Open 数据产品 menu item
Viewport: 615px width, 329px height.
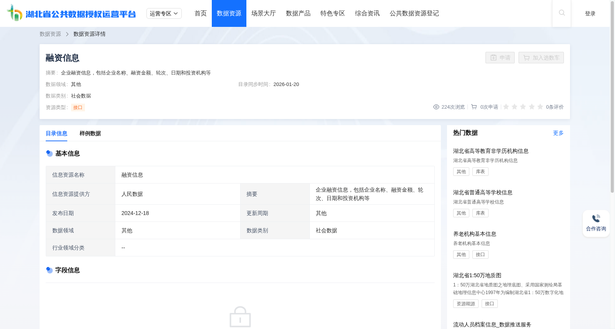pos(298,13)
